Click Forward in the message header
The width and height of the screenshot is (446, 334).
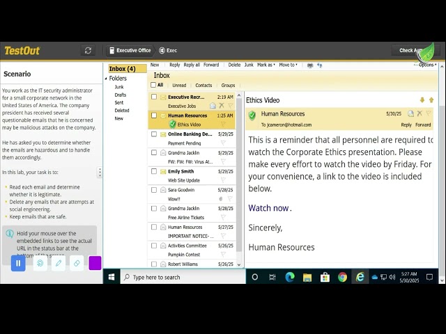[423, 125]
